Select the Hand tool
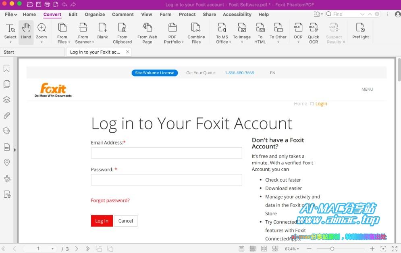 (x=26, y=31)
